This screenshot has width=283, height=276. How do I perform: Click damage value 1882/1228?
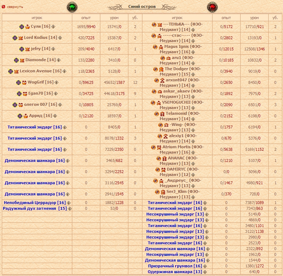coord(114,203)
